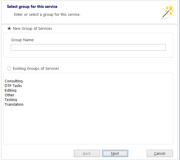Choose Editing in the groups list

(x=11, y=91)
